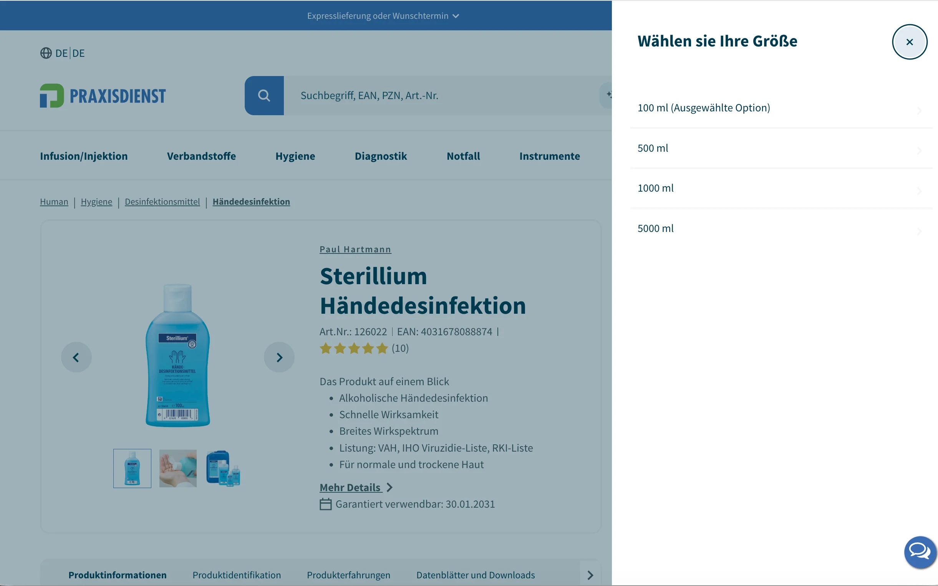938x586 pixels.
Task: Select the 5000 ml size
Action: 781,228
